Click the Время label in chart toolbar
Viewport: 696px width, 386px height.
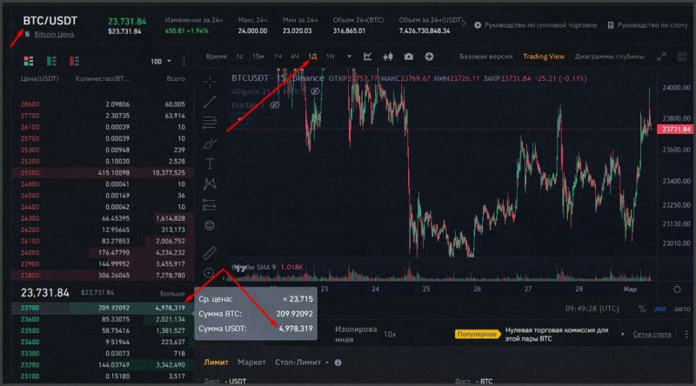tap(216, 57)
